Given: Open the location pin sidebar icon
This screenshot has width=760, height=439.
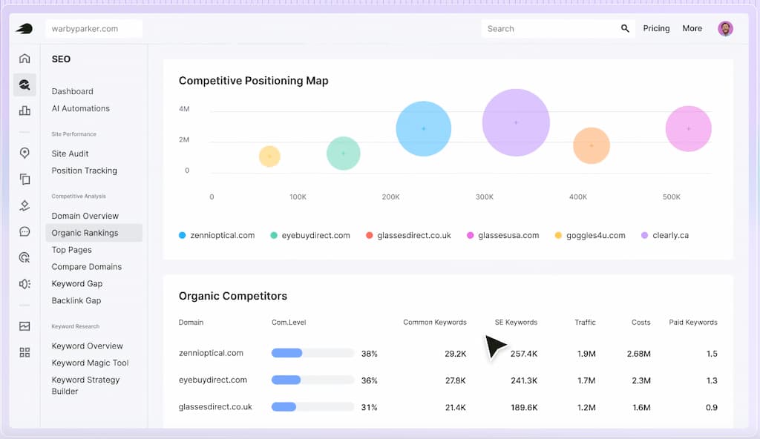Looking at the screenshot, I should [24, 153].
